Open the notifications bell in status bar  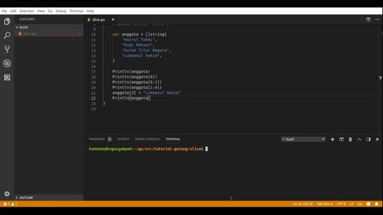pos(376,204)
